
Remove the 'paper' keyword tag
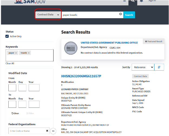click(16, 53)
